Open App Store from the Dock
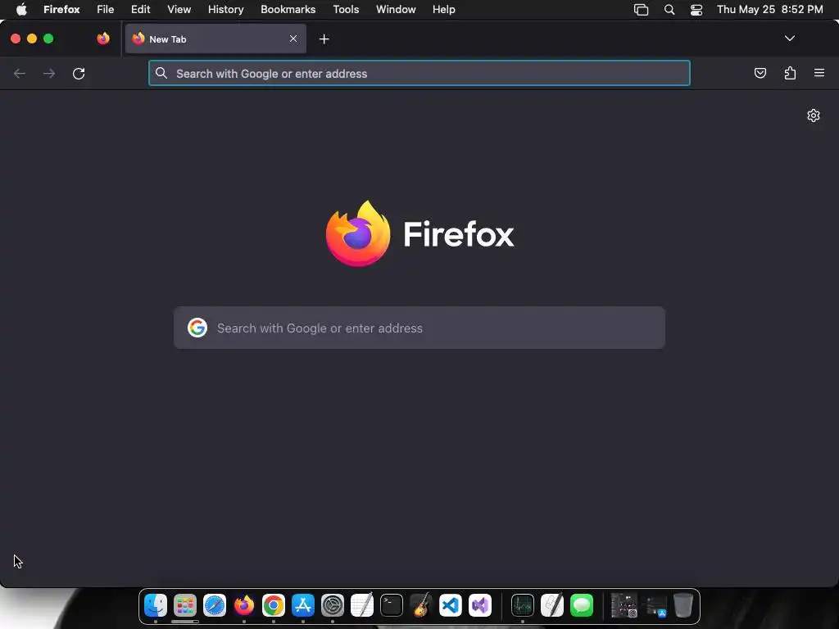This screenshot has width=839, height=629. [303, 605]
